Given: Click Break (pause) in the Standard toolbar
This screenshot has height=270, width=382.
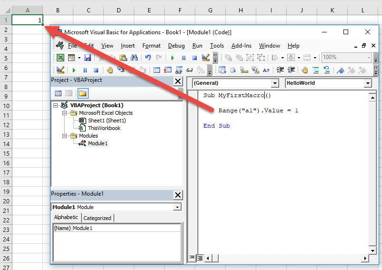Looking at the screenshot, I should click(x=183, y=58).
